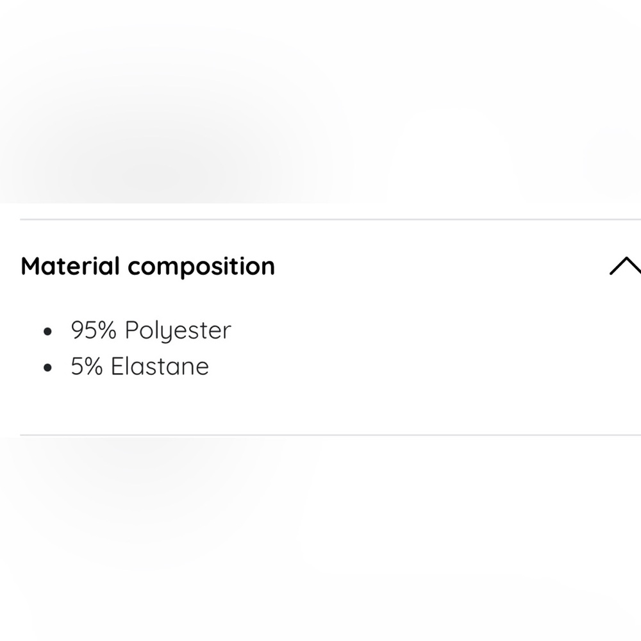641x641 pixels.
Task: Click the word Elastane
Action: [160, 366]
